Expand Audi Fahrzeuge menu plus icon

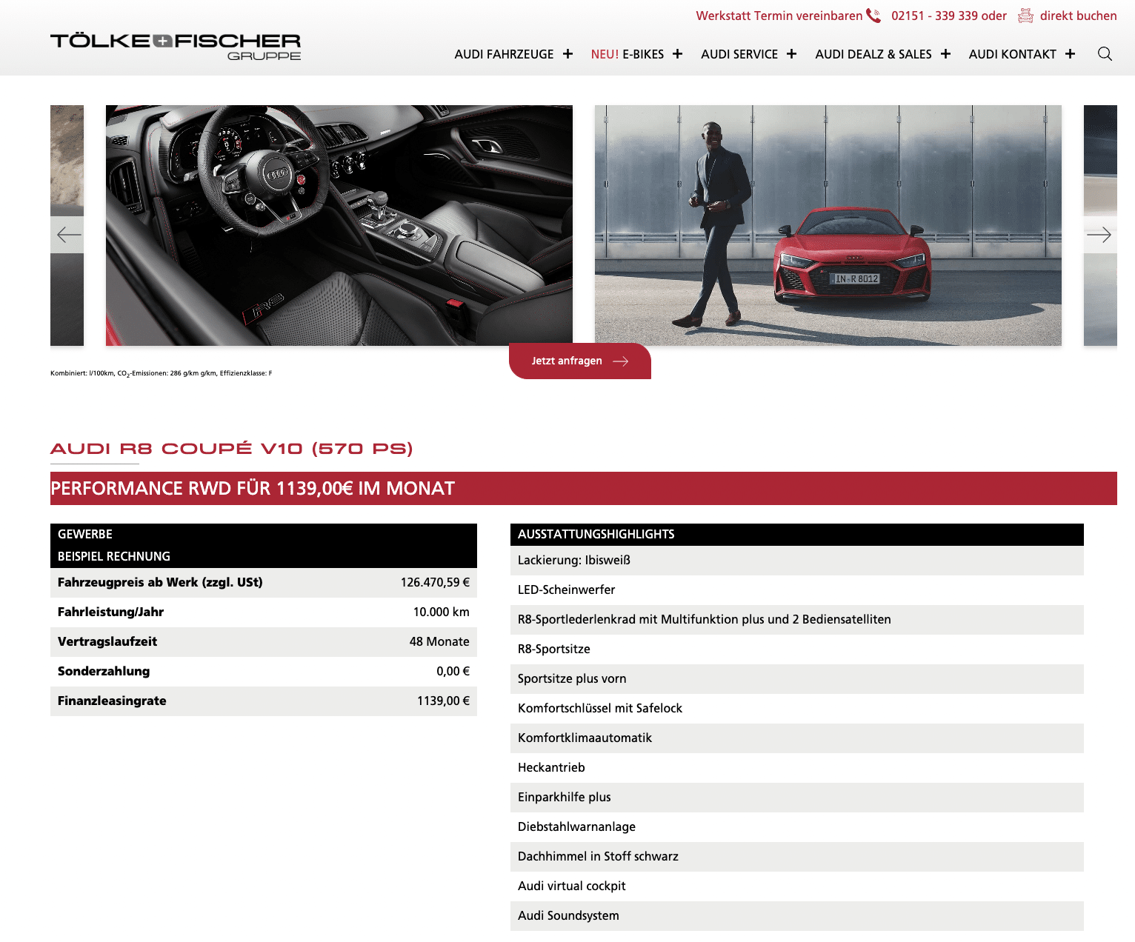coord(567,54)
